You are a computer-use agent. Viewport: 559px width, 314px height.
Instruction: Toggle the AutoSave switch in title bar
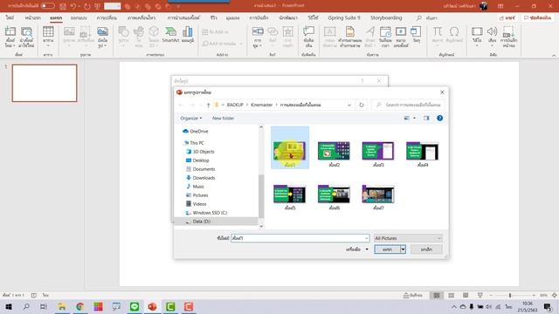[x=48, y=6]
